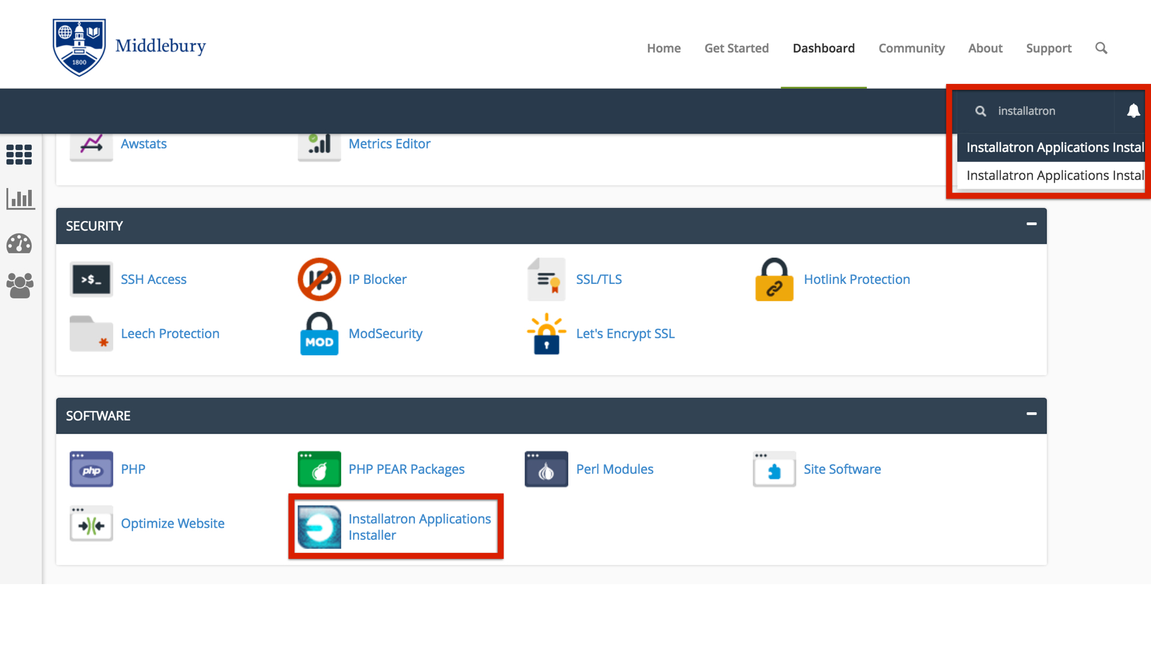
Task: Click the Let's Encrypt SSL icon
Action: tap(546, 334)
